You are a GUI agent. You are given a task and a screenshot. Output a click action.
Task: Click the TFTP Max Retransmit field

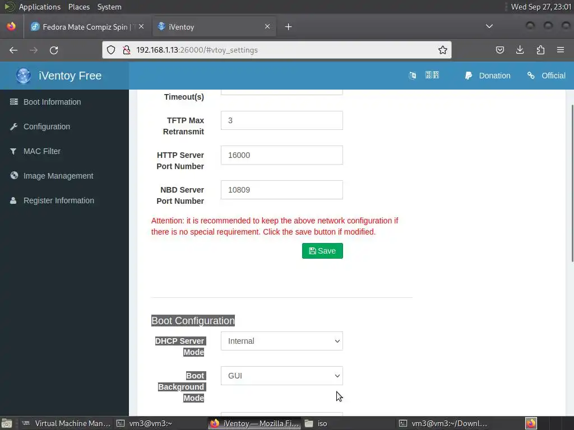coord(282,120)
